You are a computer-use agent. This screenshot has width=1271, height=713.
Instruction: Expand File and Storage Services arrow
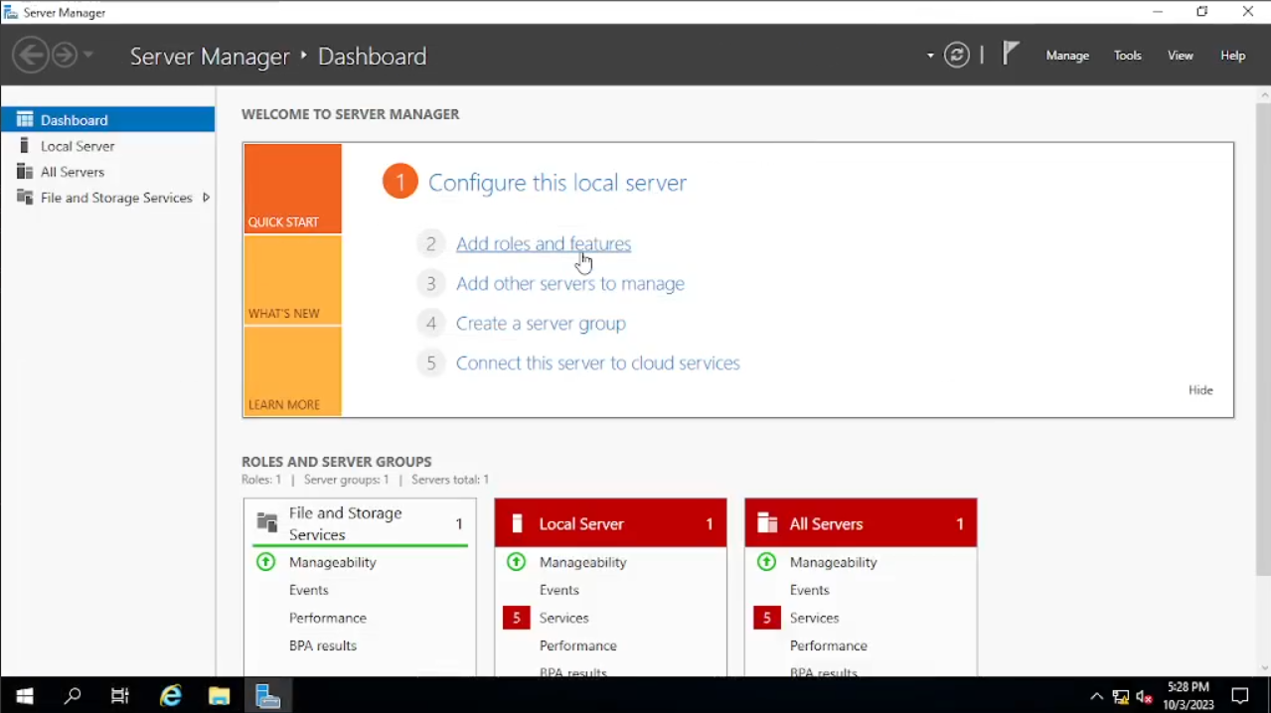[206, 198]
